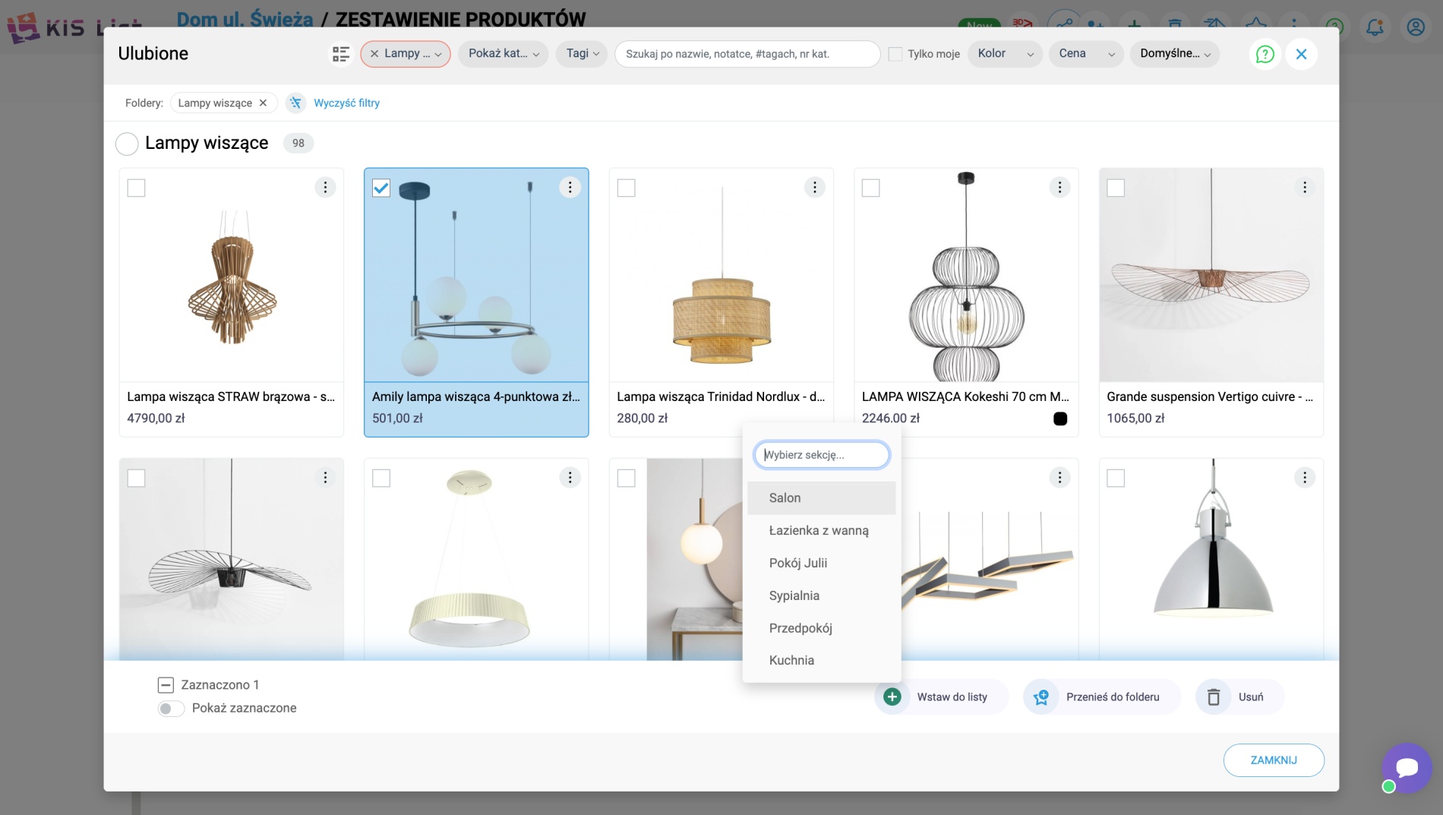1443x815 pixels.
Task: Open options menu for STRAW lamp
Action: (x=325, y=188)
